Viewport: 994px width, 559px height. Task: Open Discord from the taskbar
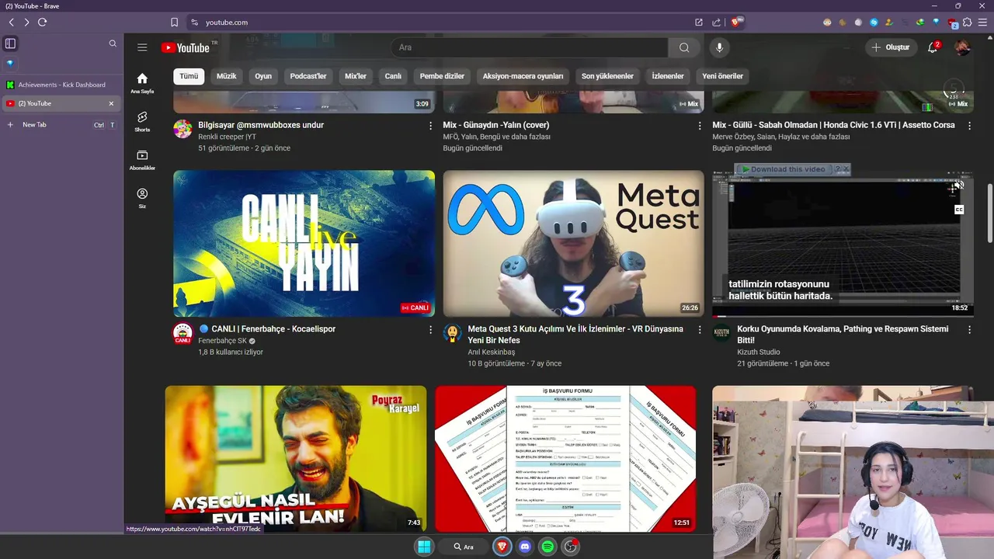[x=525, y=547]
